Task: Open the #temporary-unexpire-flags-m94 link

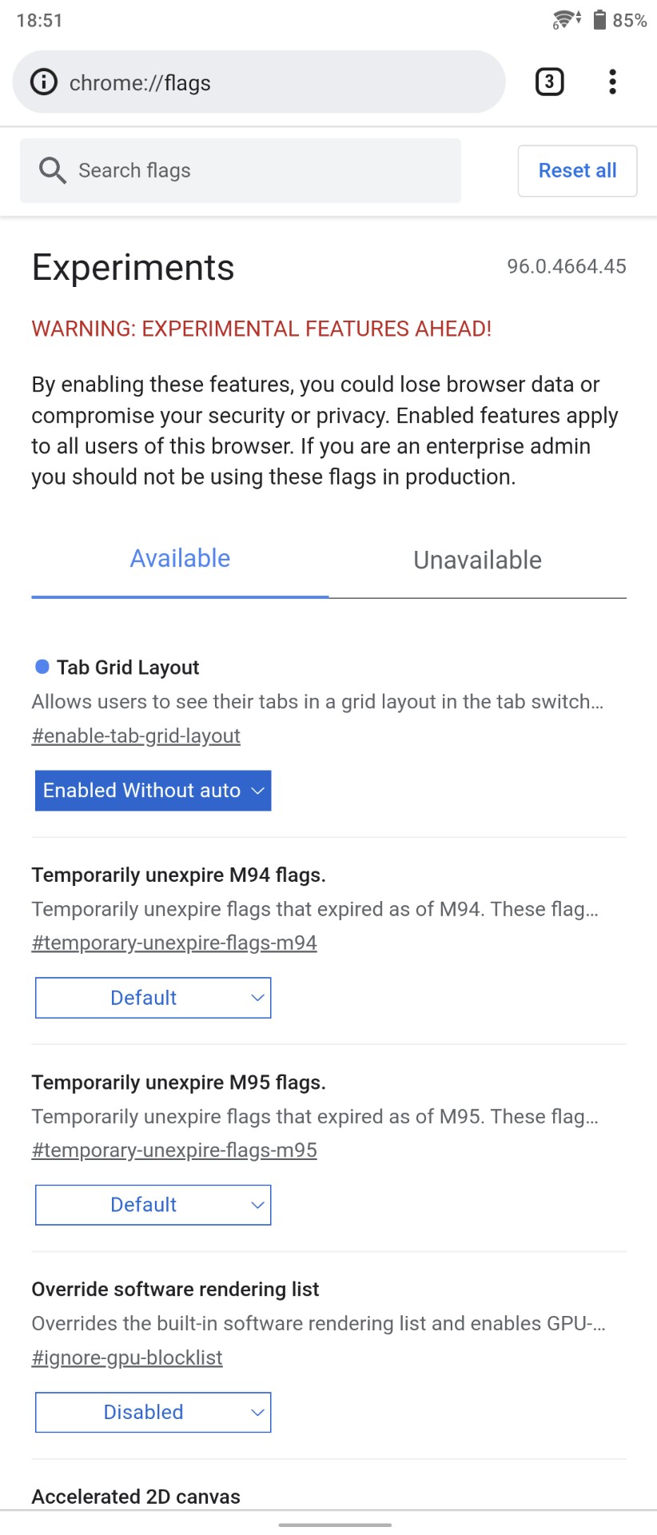Action: (174, 943)
